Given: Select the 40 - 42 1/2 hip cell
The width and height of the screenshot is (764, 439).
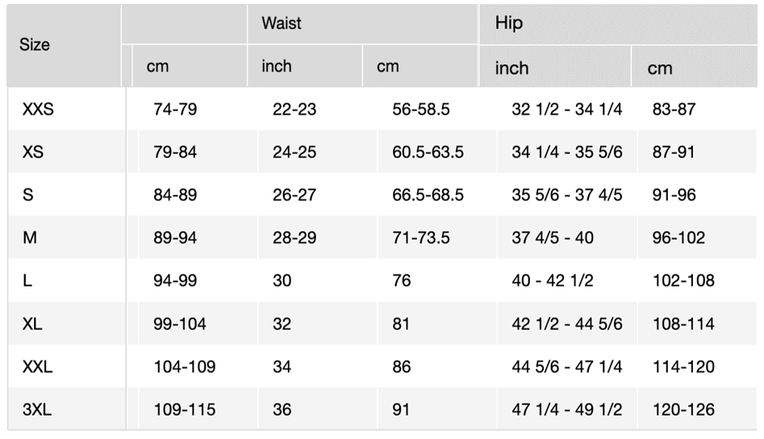Looking at the screenshot, I should click(552, 281).
